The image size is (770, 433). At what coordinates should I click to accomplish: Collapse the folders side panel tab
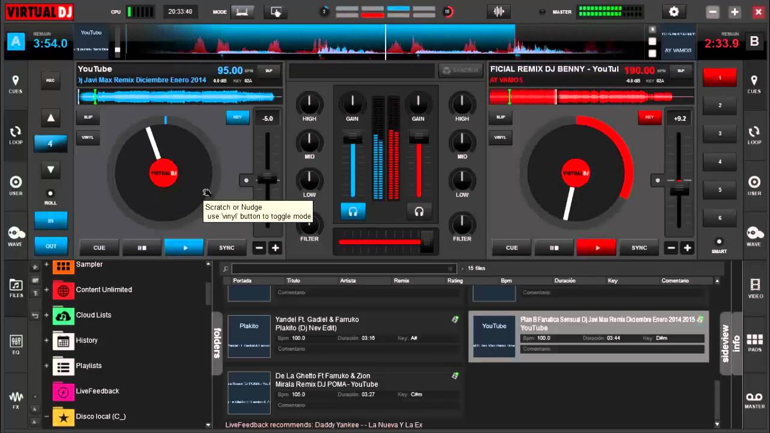218,343
